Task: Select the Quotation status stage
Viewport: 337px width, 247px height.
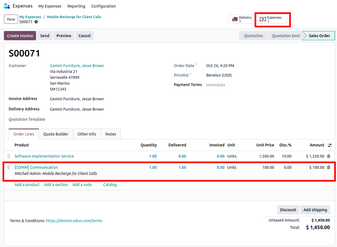Action: click(x=253, y=36)
